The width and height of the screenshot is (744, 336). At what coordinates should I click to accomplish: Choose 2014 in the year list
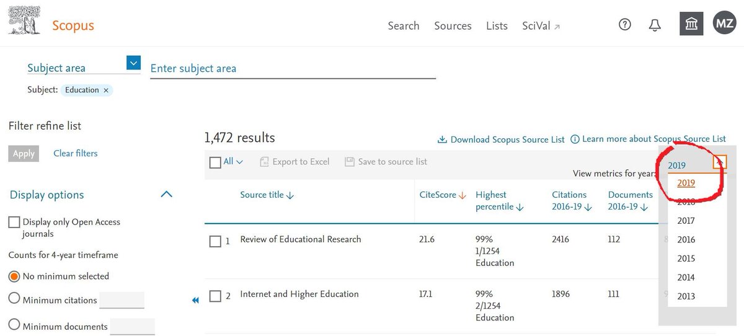[x=686, y=278]
